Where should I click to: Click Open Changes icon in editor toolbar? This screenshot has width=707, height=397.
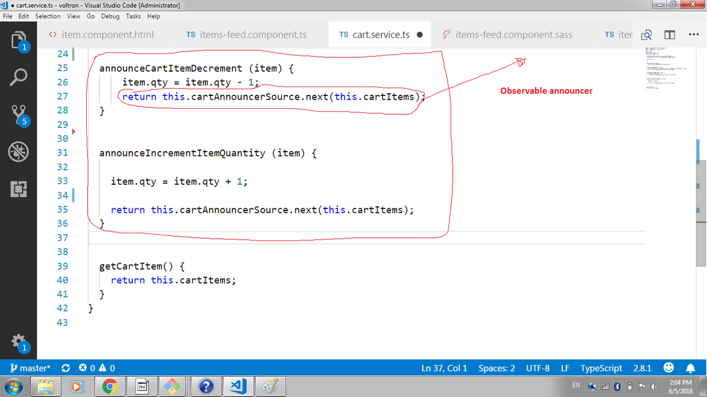coord(646,35)
